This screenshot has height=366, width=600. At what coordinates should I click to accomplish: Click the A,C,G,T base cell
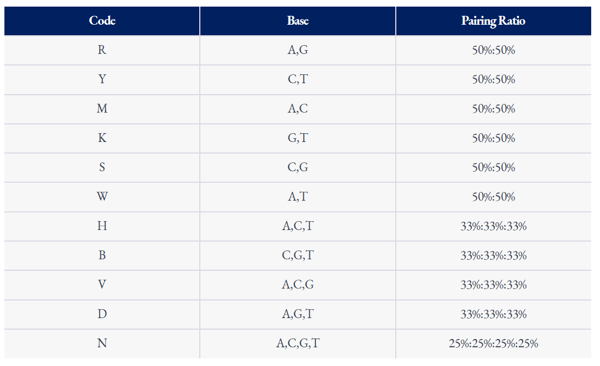pos(298,344)
